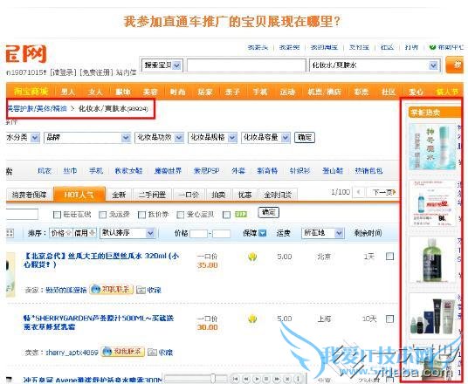Image resolution: width=468 pixels, height=384 pixels.
Task: Click stop button on media control bar
Action: click(267, 379)
